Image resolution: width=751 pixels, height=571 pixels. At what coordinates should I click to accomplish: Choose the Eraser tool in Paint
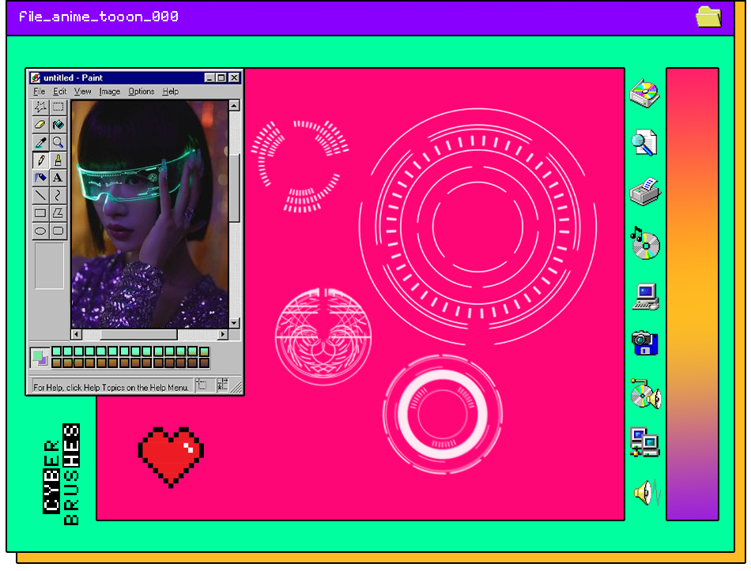(x=40, y=125)
